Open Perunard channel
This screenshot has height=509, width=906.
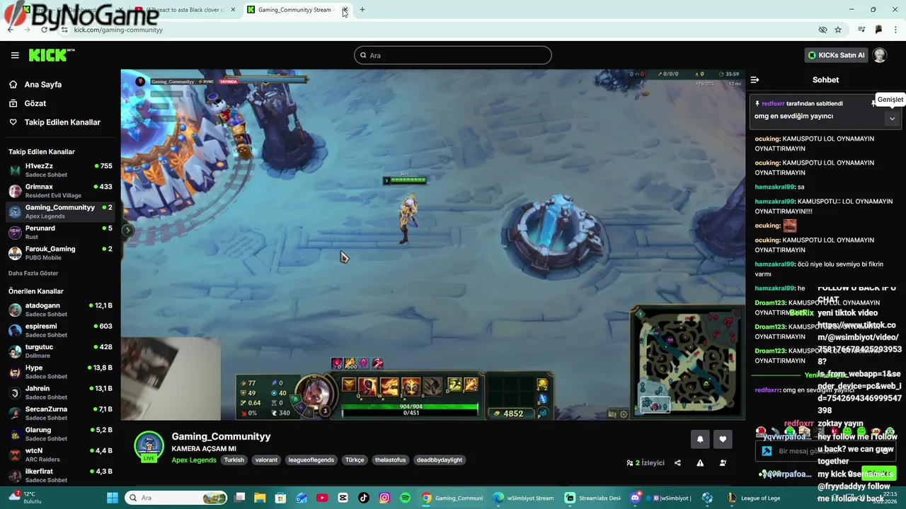click(x=60, y=232)
